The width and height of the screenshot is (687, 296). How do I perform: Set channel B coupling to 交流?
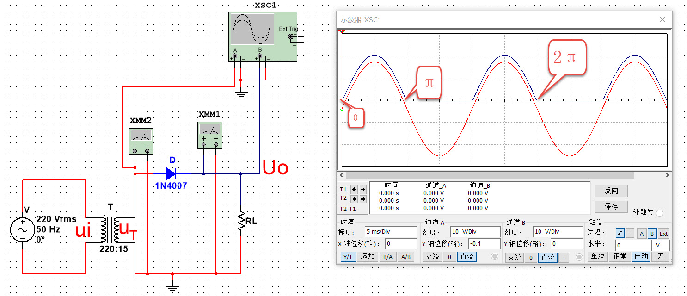pyautogui.click(x=515, y=257)
